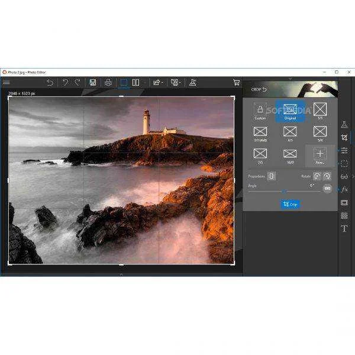The image size is (355, 355).
Task: Toggle Proportions orientation button
Action: click(x=271, y=176)
